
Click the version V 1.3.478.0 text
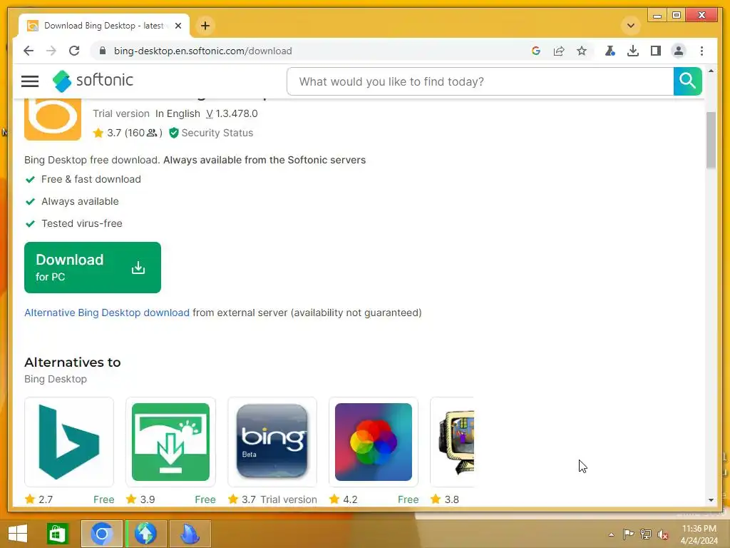pos(232,113)
